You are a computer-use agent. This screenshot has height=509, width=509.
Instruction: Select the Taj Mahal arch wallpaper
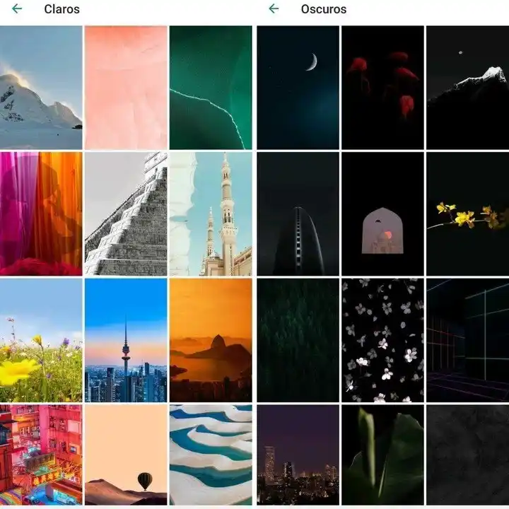point(382,213)
